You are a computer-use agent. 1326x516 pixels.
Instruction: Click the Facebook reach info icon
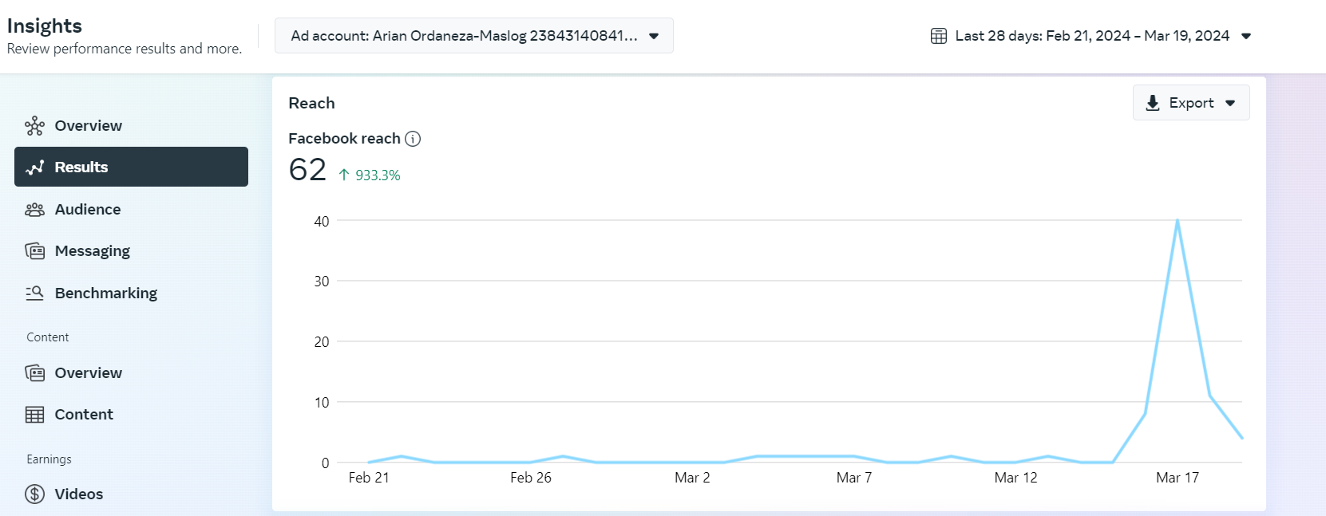point(413,139)
